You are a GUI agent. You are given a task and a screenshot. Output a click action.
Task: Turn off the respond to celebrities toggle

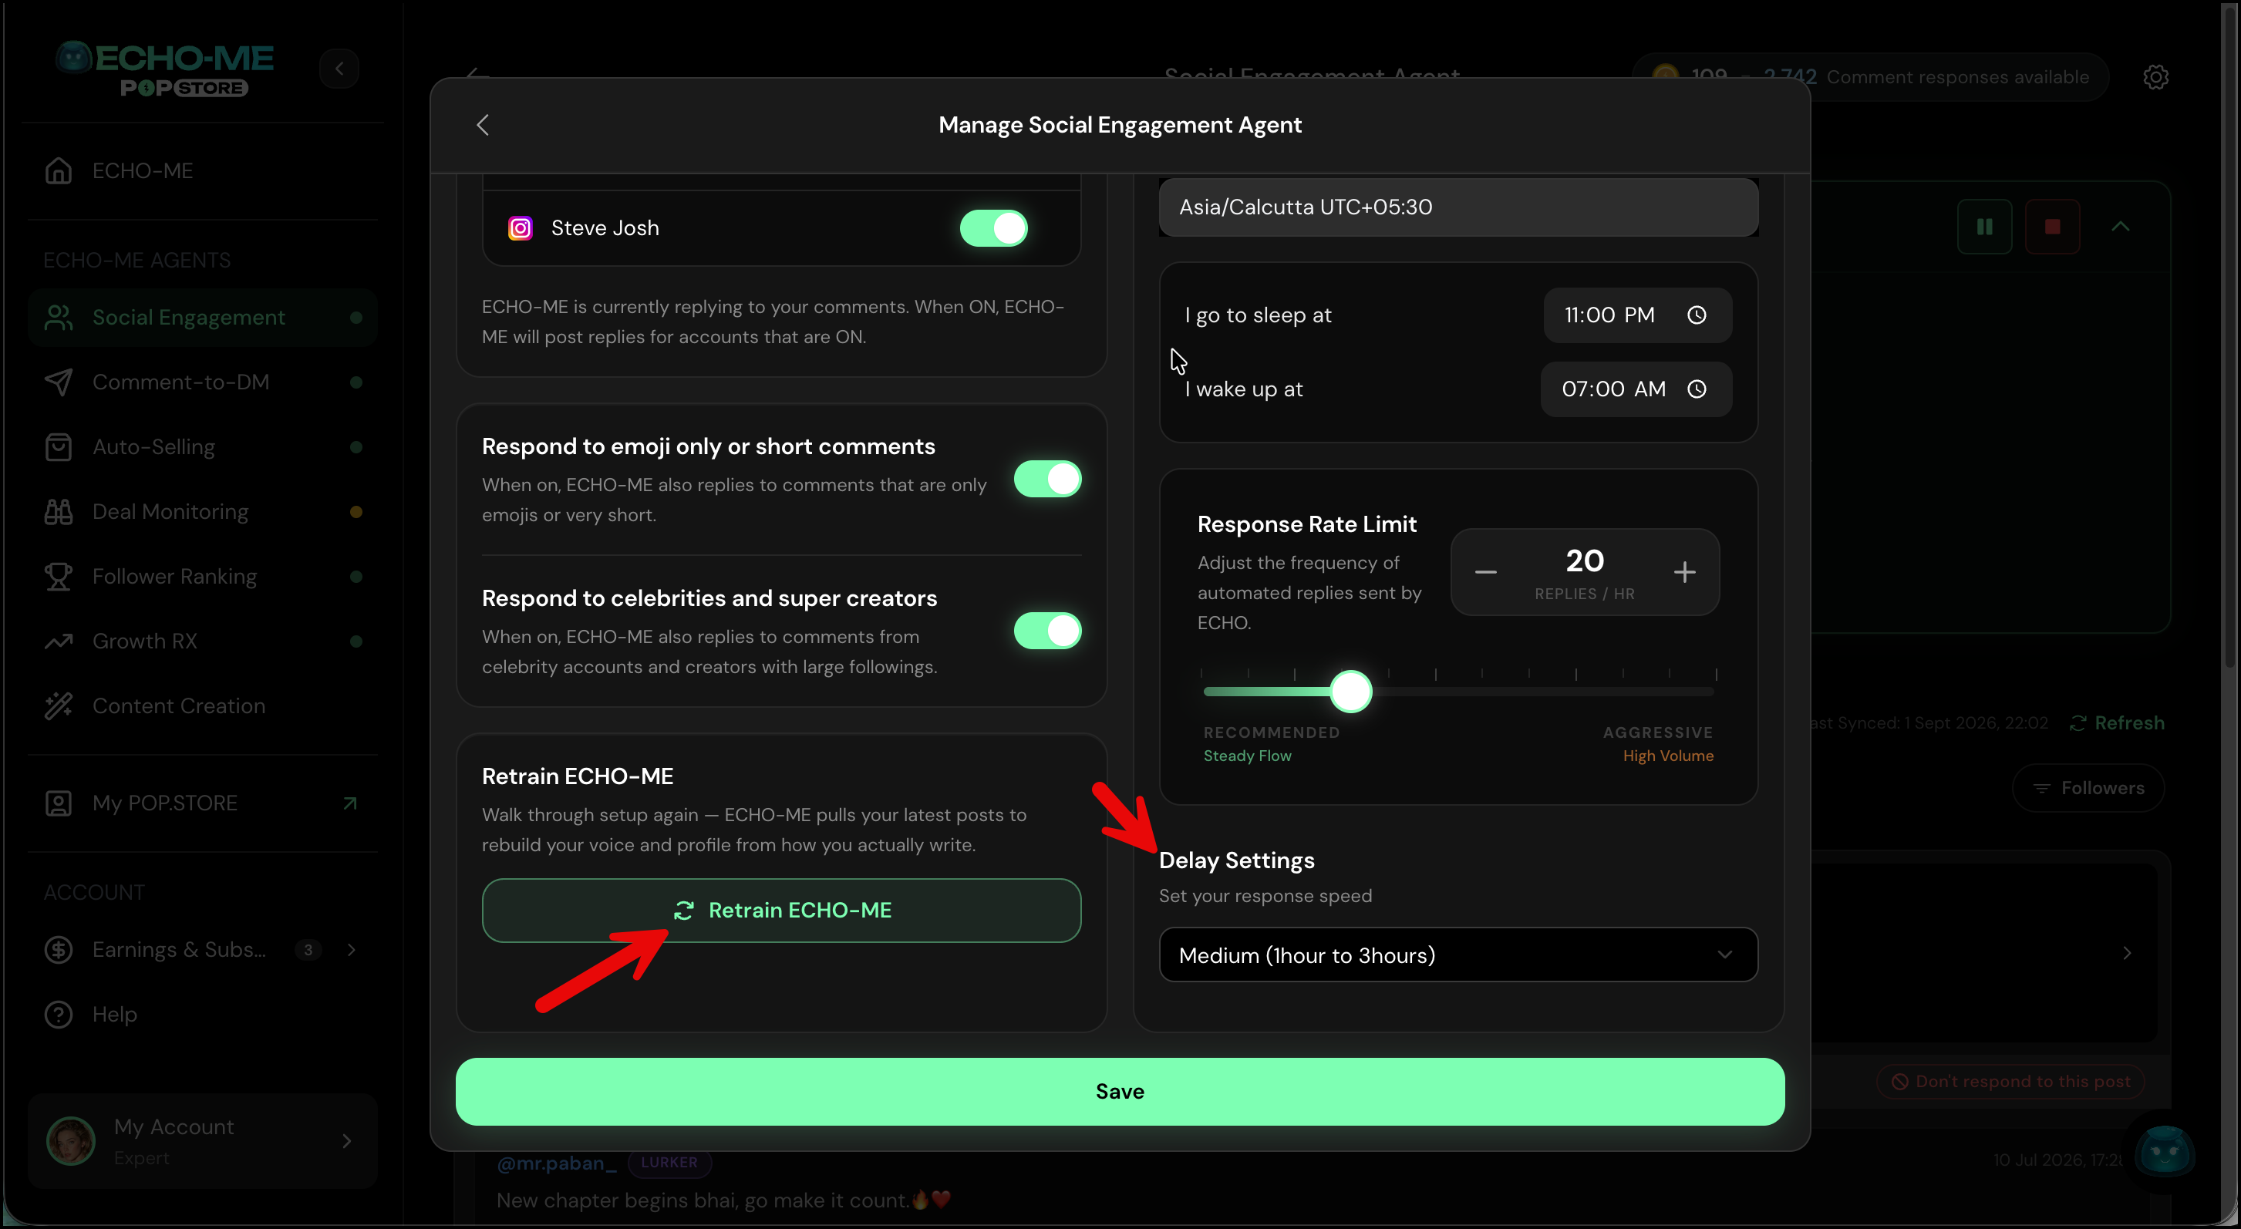(x=1047, y=631)
